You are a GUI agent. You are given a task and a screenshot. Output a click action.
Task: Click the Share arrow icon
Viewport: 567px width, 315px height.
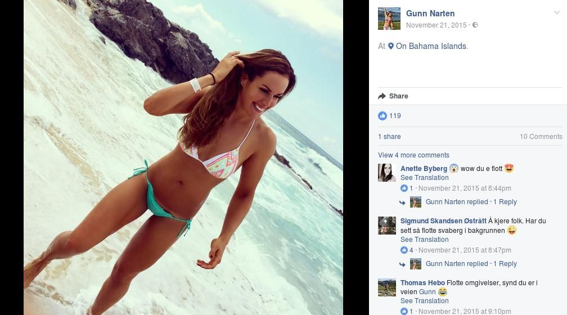(x=382, y=96)
